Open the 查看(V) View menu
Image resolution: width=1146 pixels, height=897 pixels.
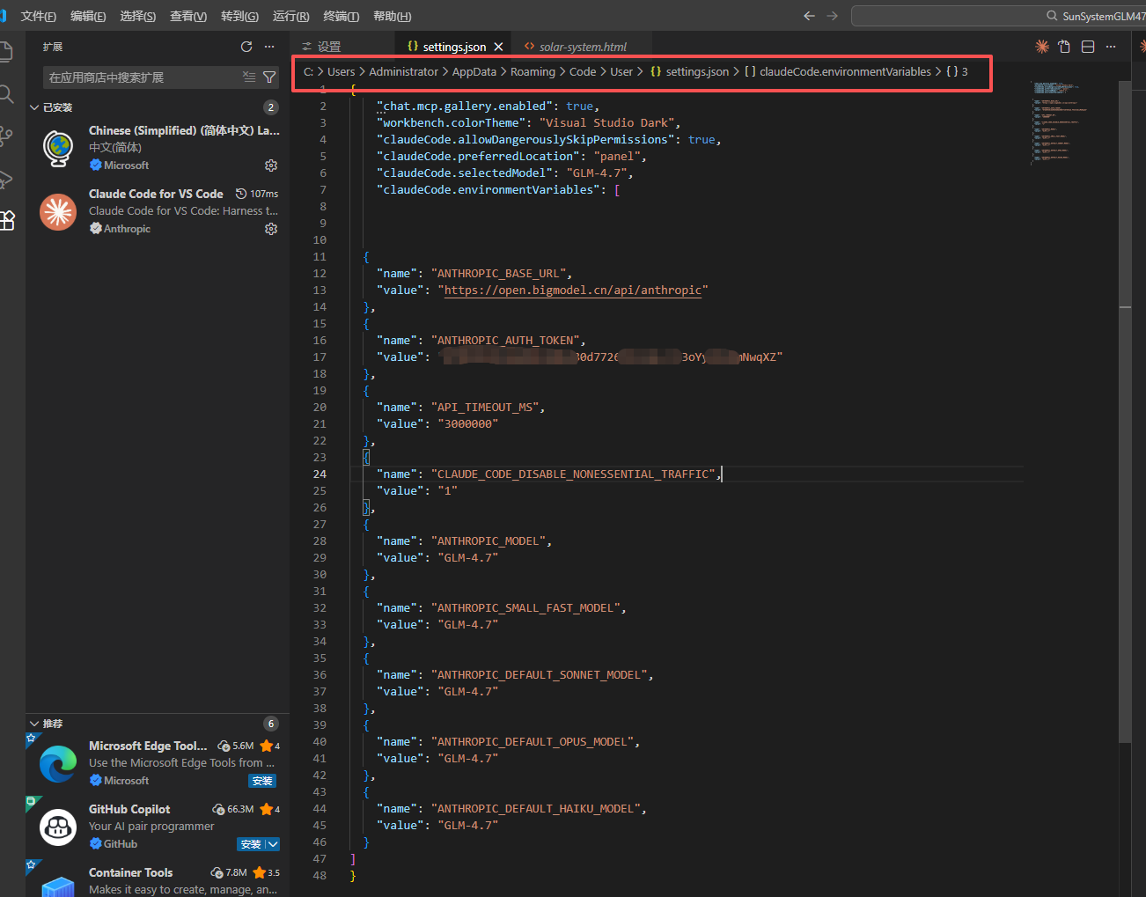pos(188,16)
